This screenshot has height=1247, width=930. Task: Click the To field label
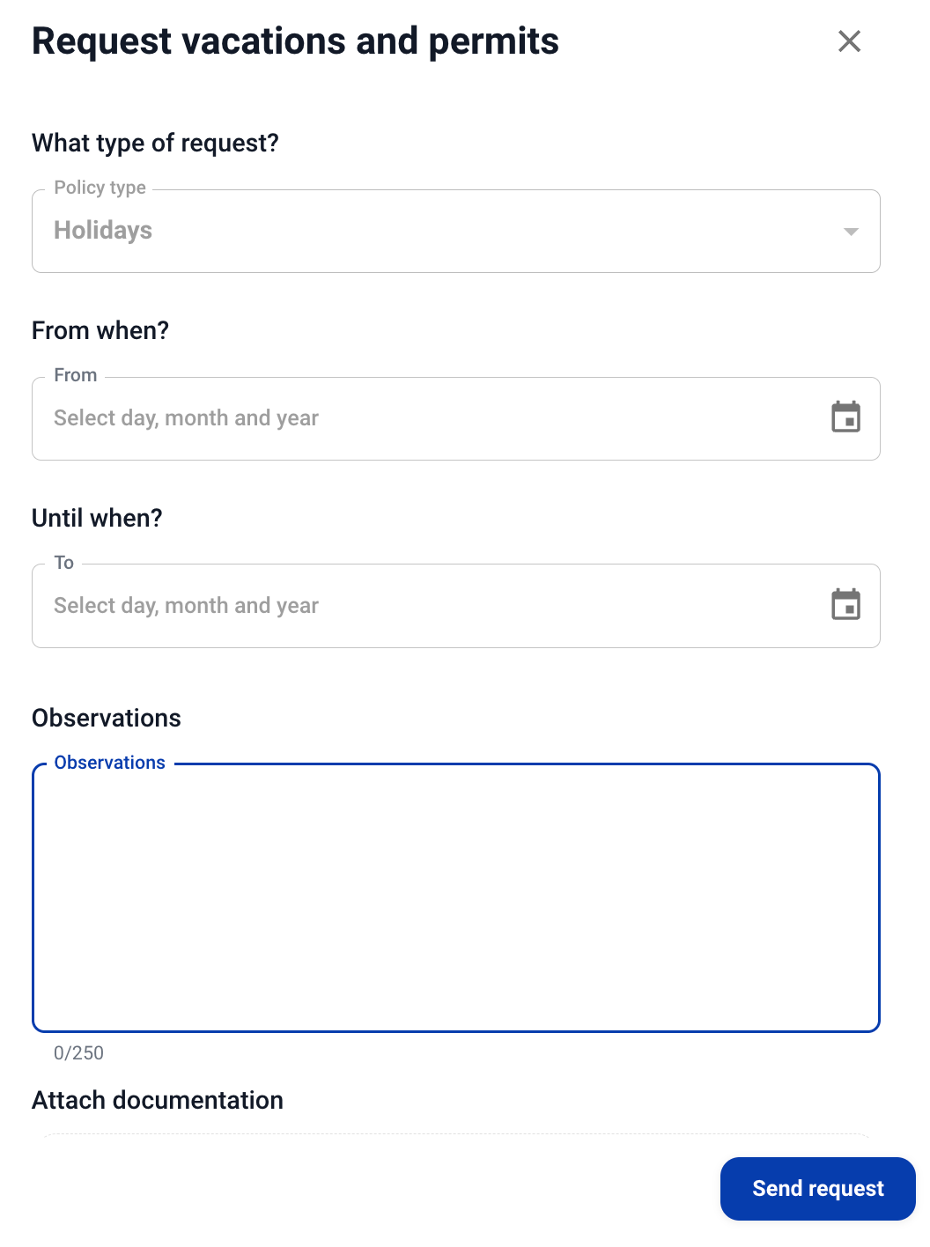pyautogui.click(x=63, y=563)
